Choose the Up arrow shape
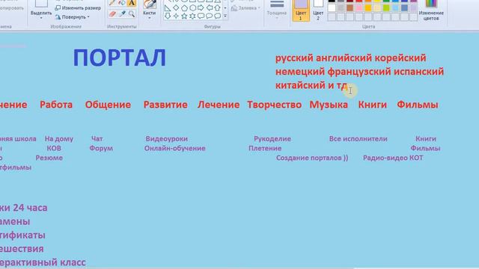The image size is (479, 269). pos(218,8)
